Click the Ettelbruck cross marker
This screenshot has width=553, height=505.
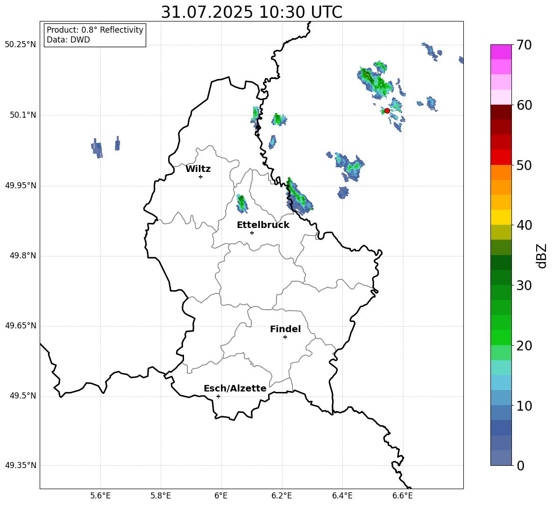[x=252, y=233]
